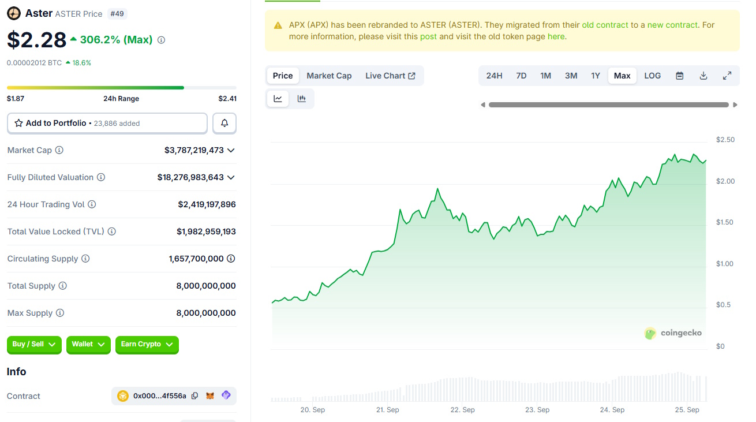Viewport: 756px width, 422px height.
Task: Click Market Cap info icon
Action: point(59,150)
